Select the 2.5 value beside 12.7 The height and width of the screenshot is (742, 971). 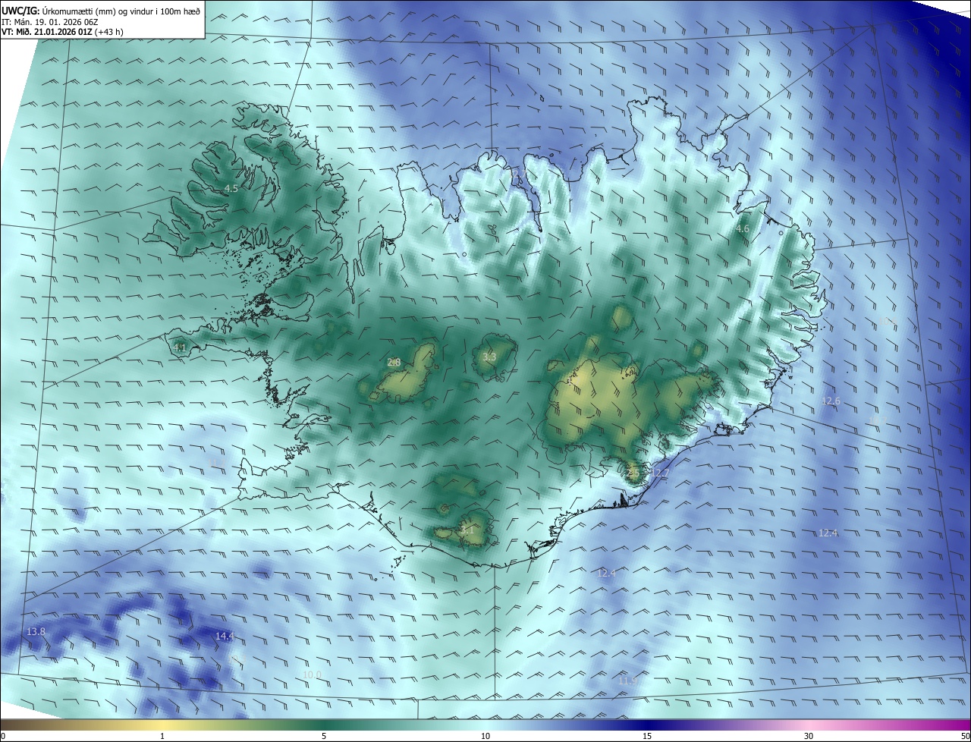coord(634,473)
